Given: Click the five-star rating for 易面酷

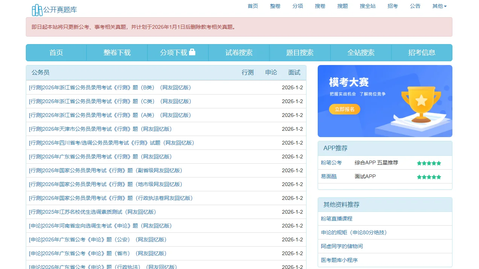Looking at the screenshot, I should pos(429,177).
